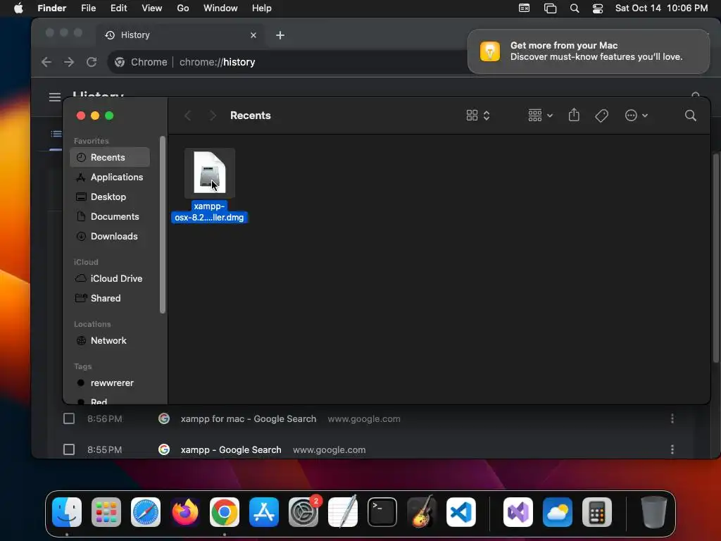Open the Finder menu in menu bar
Screen dimensions: 721x541
click(52, 8)
